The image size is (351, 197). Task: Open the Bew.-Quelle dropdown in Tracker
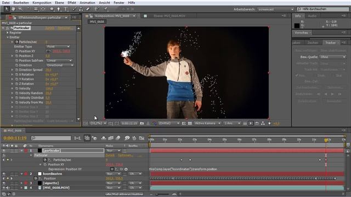click(333, 57)
